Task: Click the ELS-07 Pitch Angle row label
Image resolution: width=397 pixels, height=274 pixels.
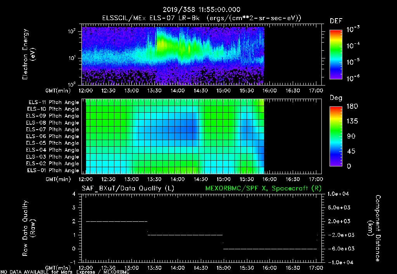Action: click(x=53, y=129)
